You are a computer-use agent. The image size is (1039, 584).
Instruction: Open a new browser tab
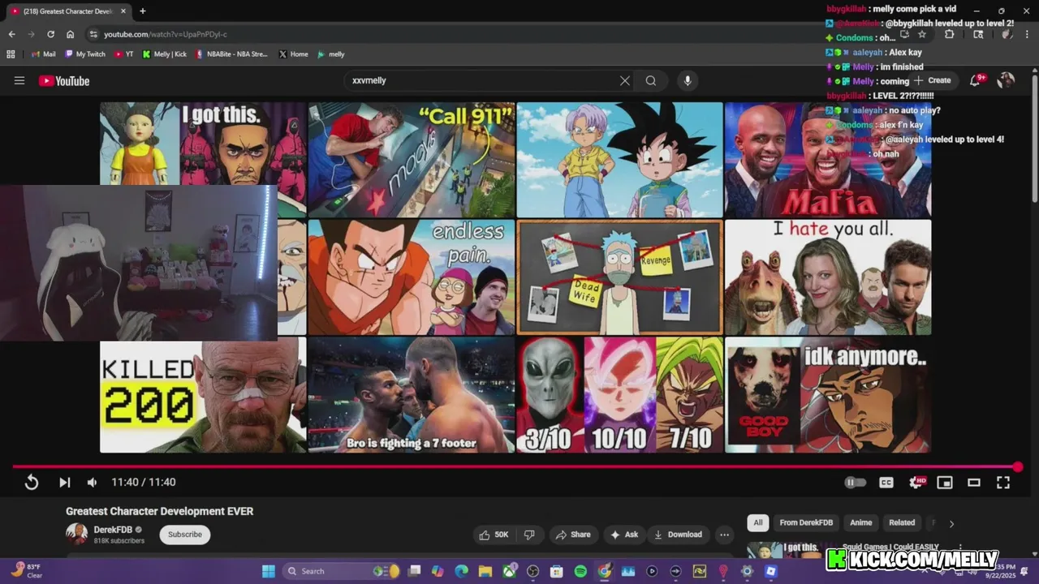[143, 11]
